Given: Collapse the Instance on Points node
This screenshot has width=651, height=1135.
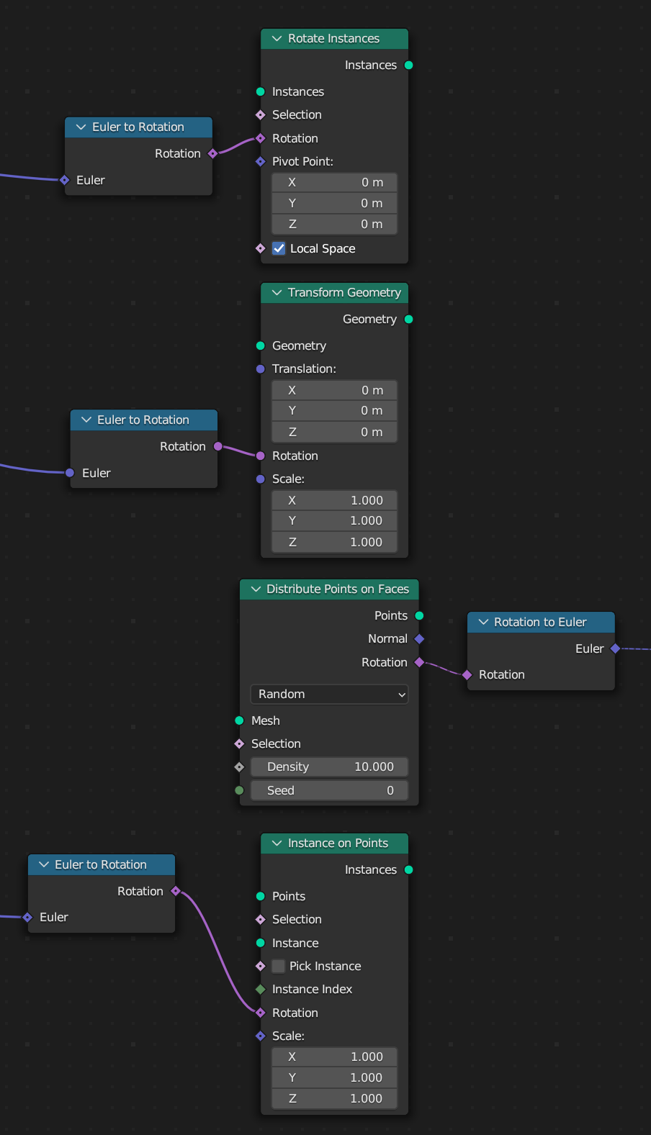Looking at the screenshot, I should (277, 844).
